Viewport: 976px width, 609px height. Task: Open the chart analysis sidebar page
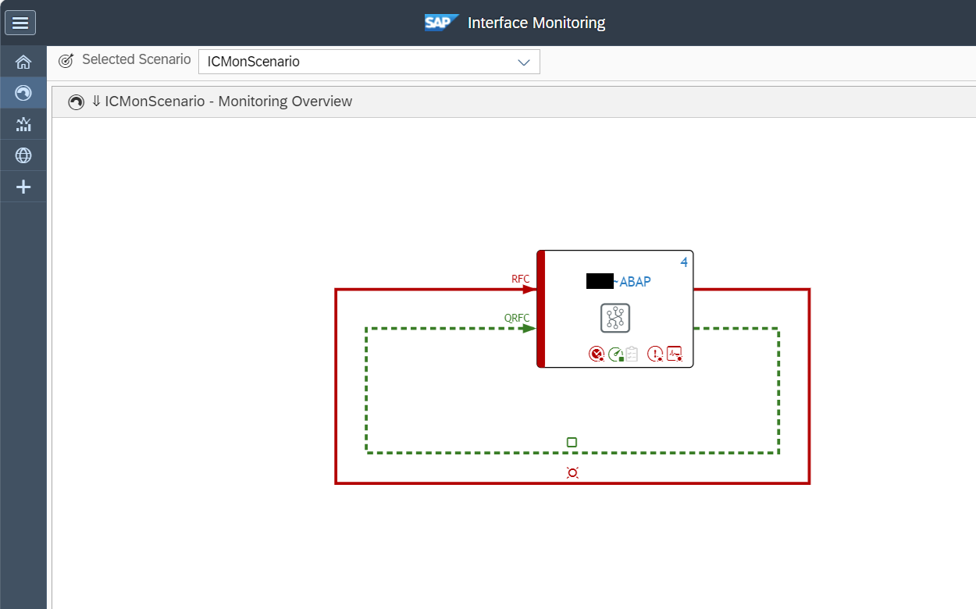pyautogui.click(x=23, y=124)
